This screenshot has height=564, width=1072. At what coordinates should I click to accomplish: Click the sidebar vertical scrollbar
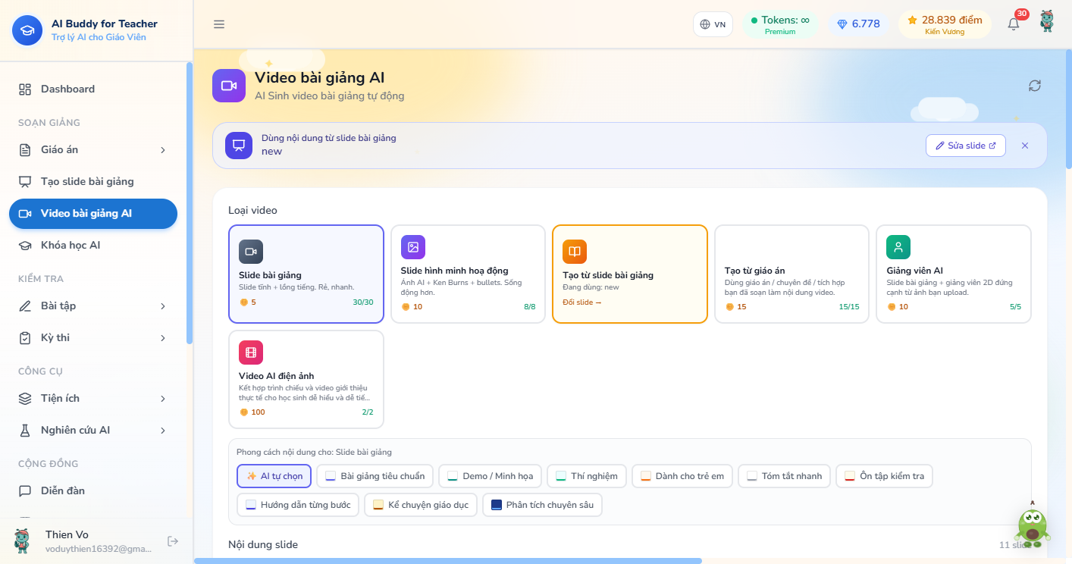tap(190, 203)
